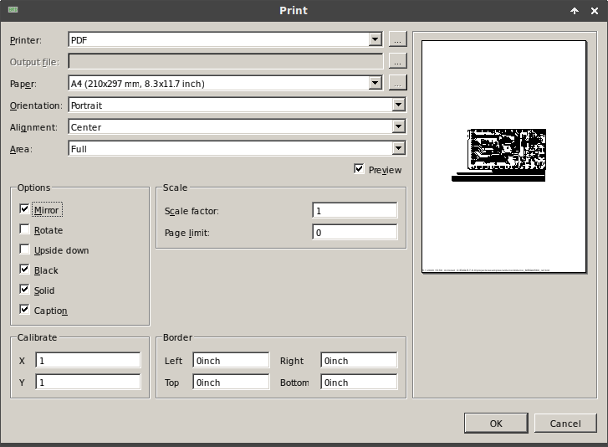This screenshot has height=447, width=608.
Task: Expand the Paper size dropdown
Action: (375, 83)
